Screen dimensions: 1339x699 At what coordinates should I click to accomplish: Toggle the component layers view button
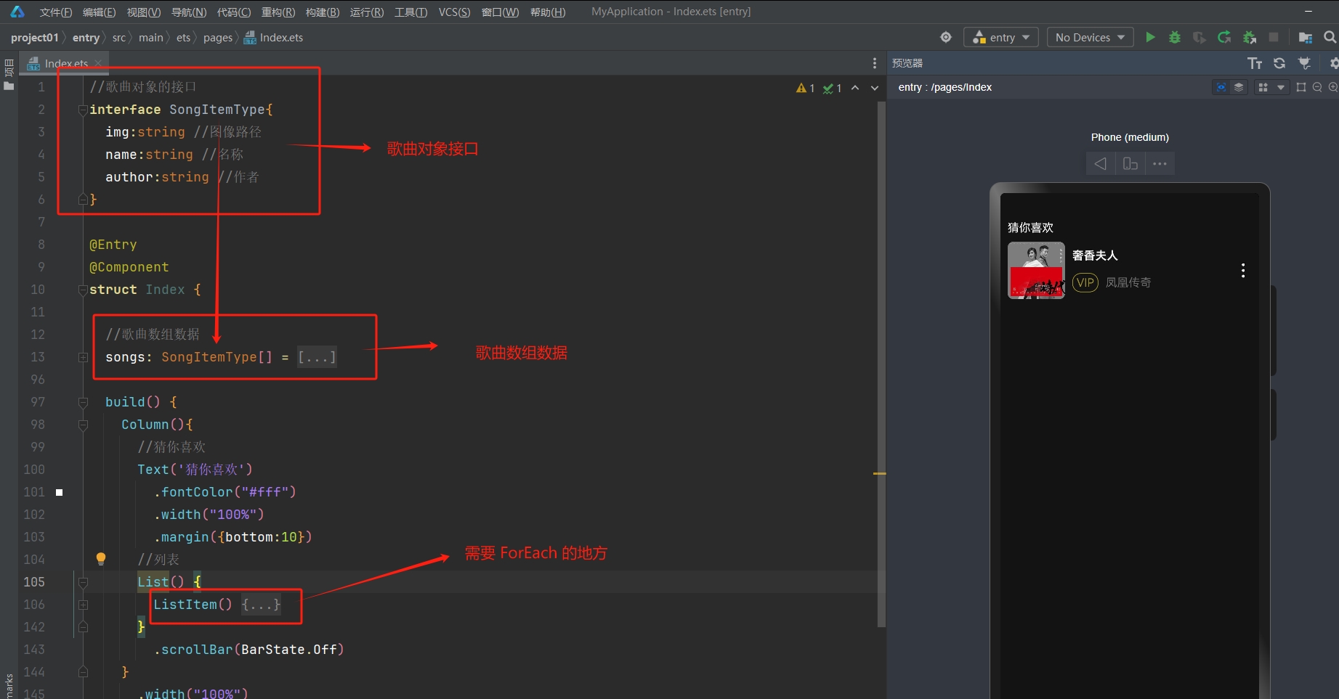click(x=1239, y=87)
